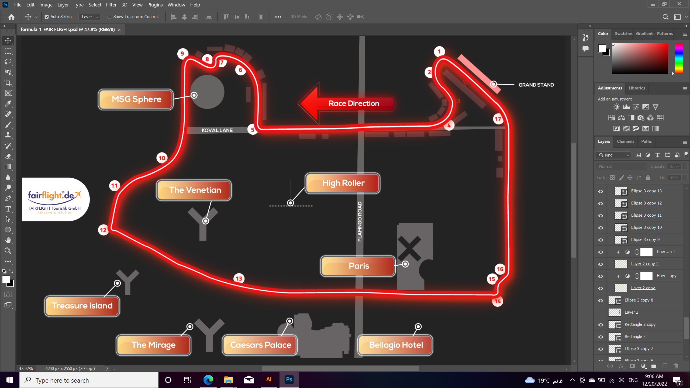This screenshot has height=388, width=690.
Task: Select the Eraser tool
Action: [x=8, y=156]
